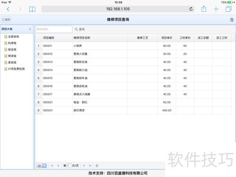Open Safari bookmarks book icon
This screenshot has height=177, width=236.
point(32,9)
